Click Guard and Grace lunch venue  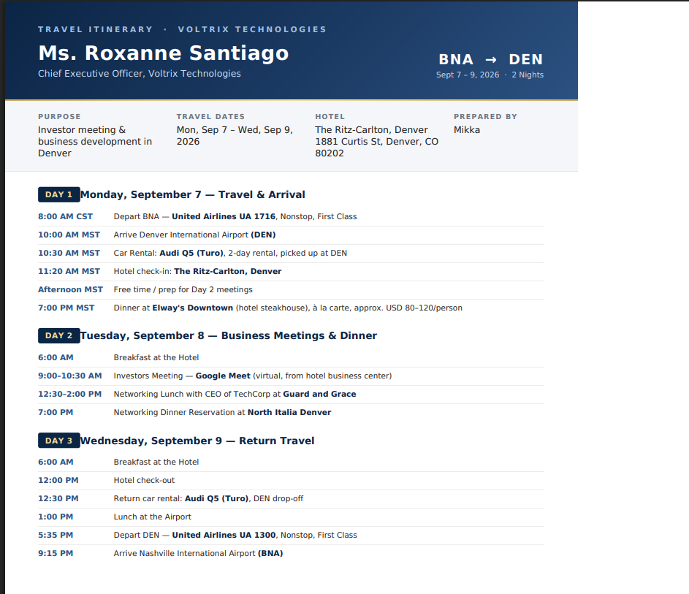pyautogui.click(x=319, y=394)
